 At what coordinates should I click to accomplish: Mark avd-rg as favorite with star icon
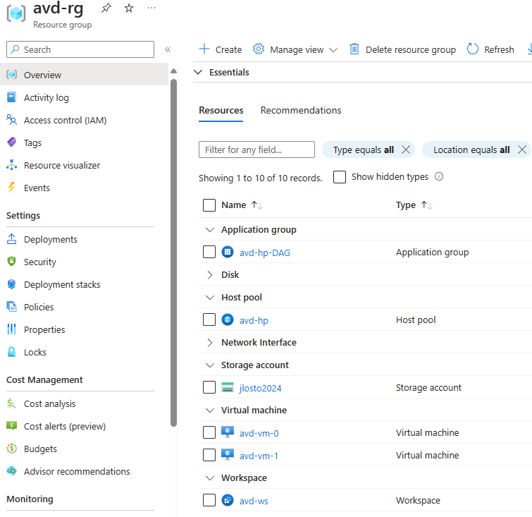[x=129, y=8]
